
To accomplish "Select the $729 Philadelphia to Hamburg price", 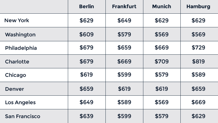I will point(198,48).
